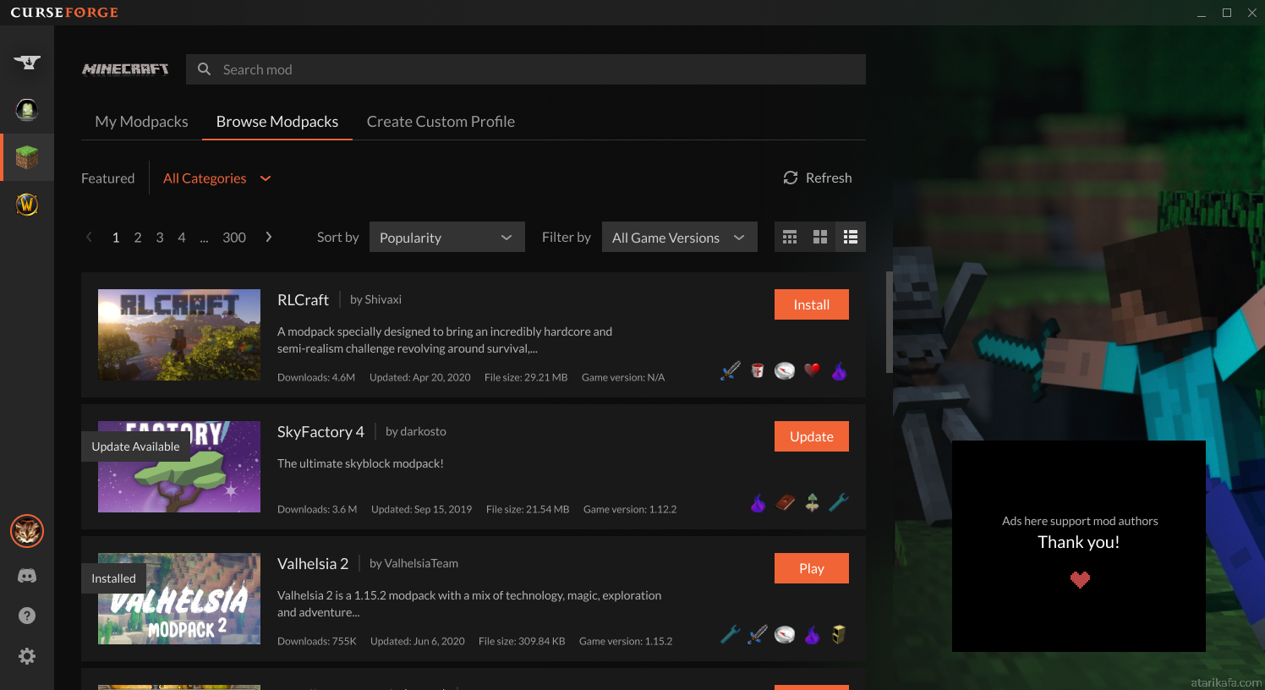
Task: Click SkyFactory 4's purple flame icon
Action: [758, 502]
